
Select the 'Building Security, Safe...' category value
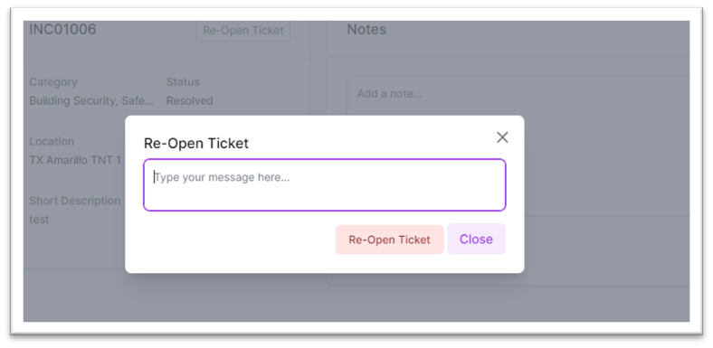coord(91,101)
